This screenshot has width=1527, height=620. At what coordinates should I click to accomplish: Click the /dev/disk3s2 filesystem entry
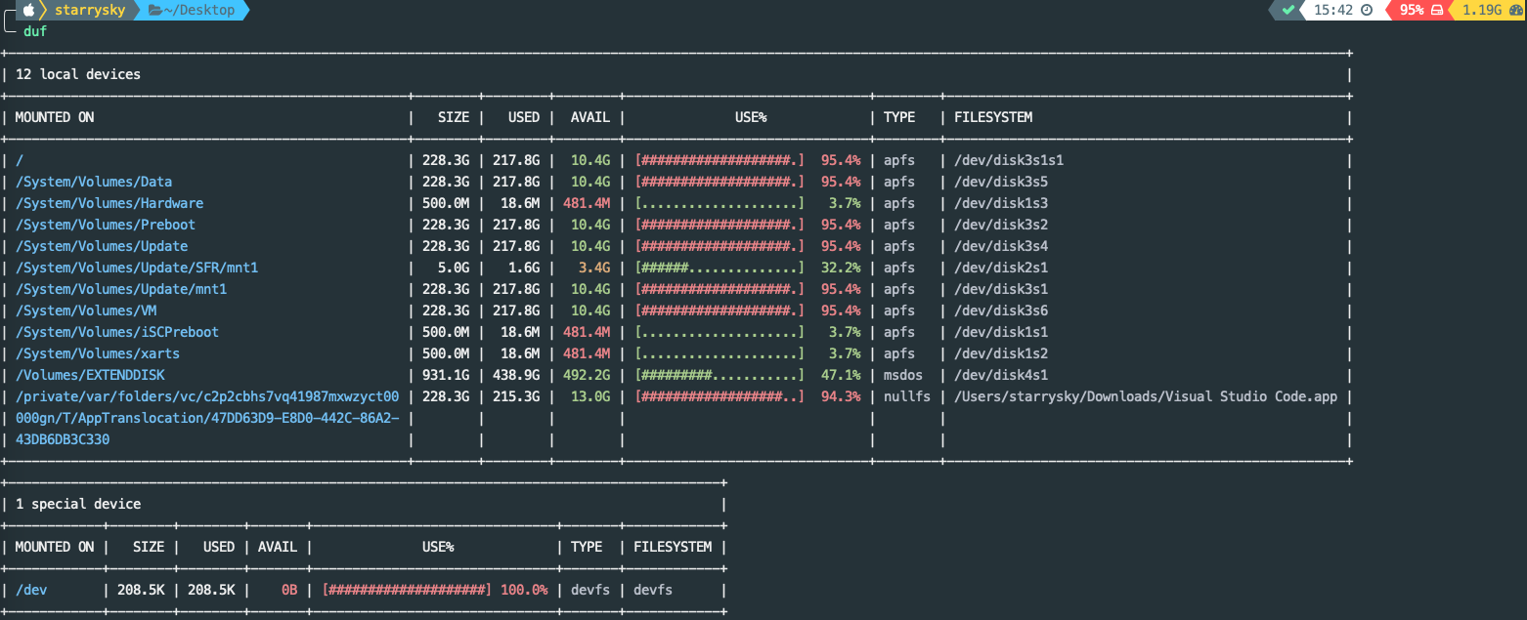click(1001, 225)
